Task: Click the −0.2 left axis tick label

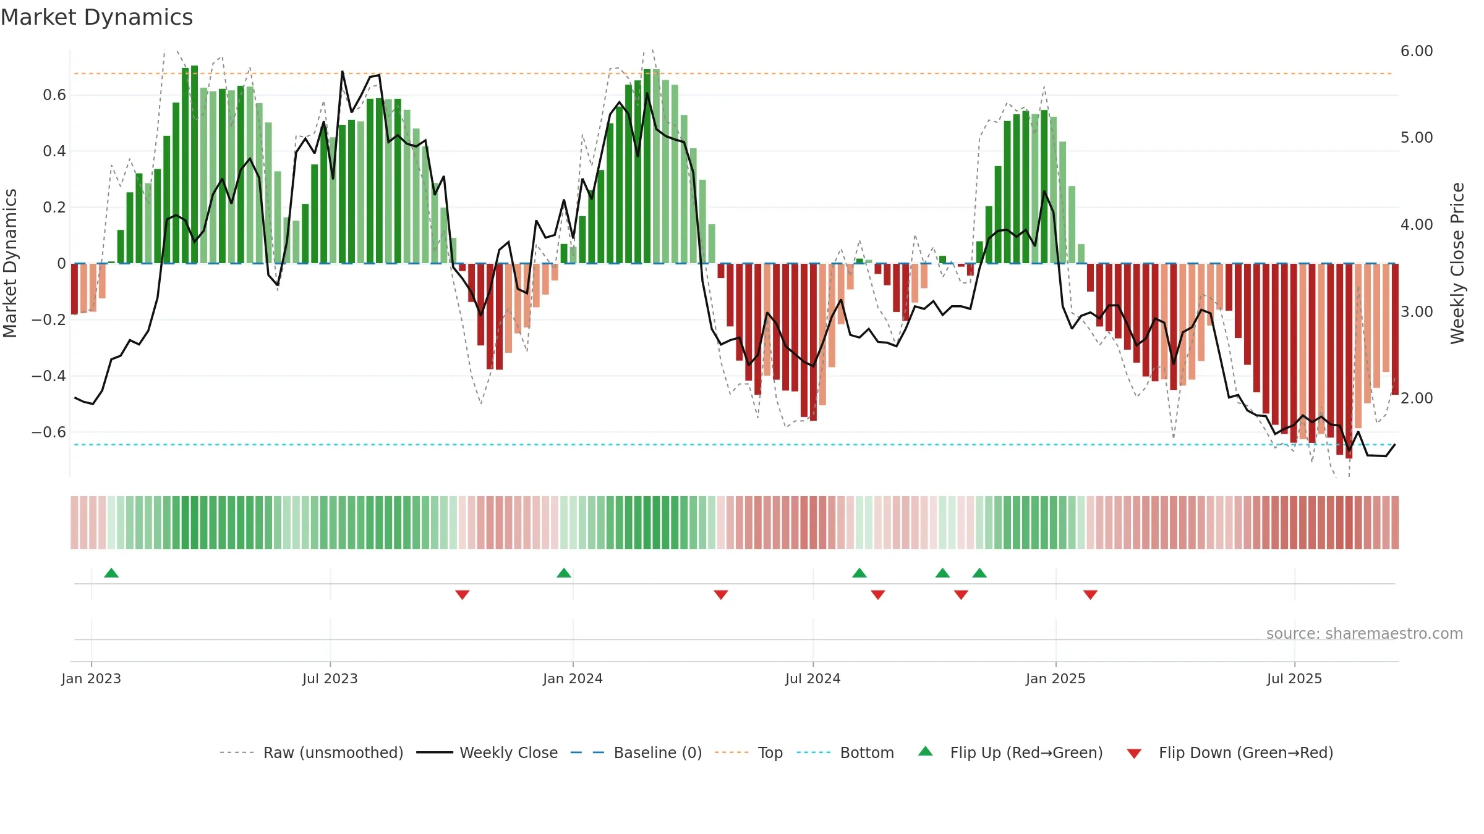Action: click(x=48, y=319)
